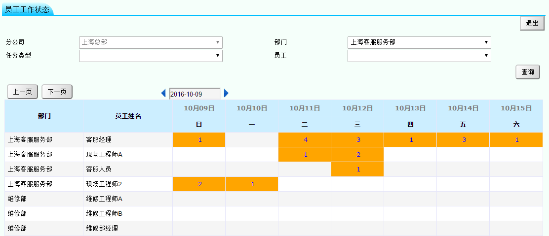This screenshot has width=549, height=236.
Task: Select the 员工工作状态 tab
Action: (x=27, y=9)
